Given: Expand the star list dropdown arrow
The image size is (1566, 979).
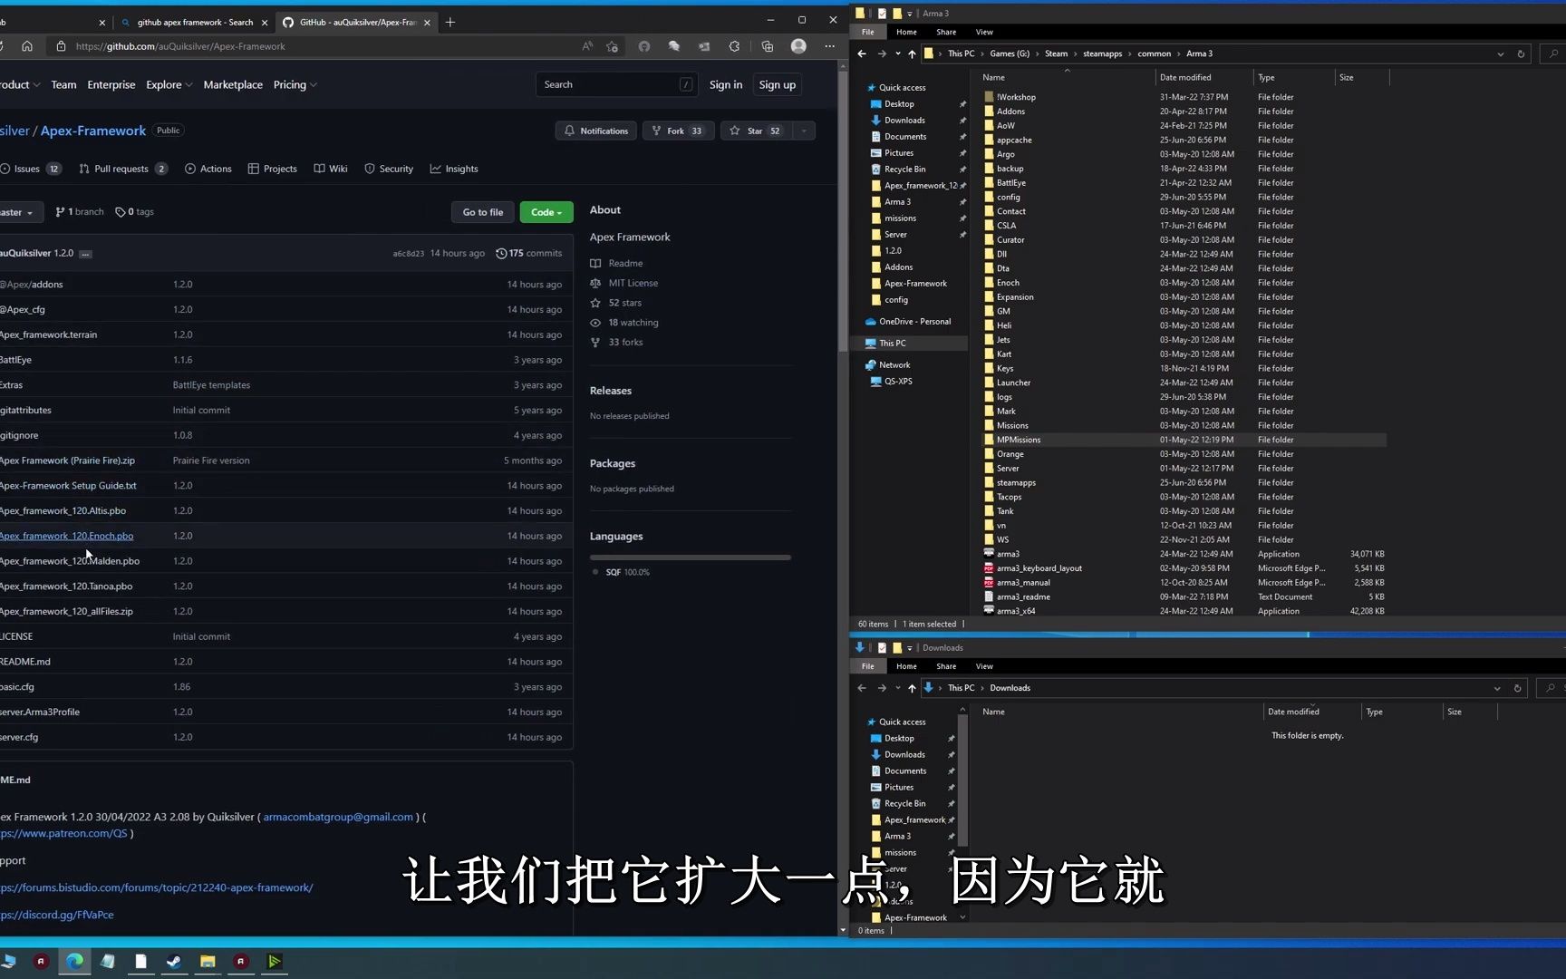Looking at the screenshot, I should (804, 131).
